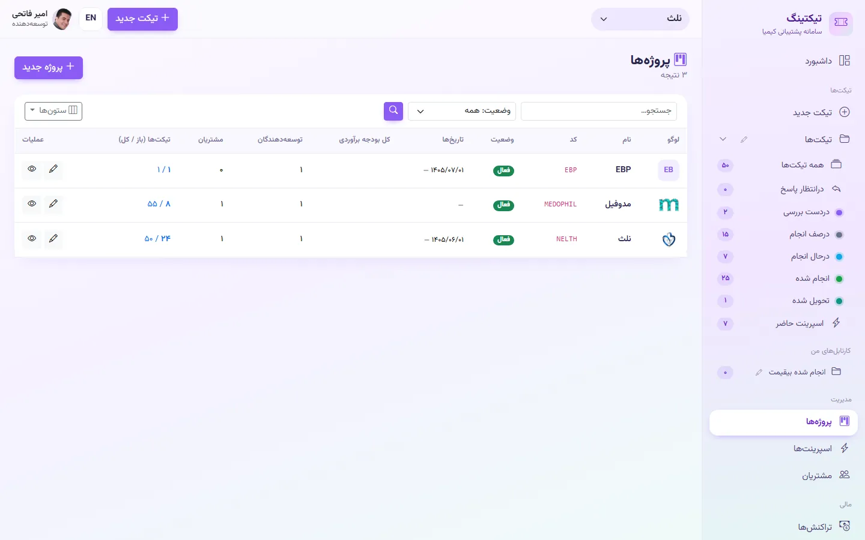View the EBP project via eye icon
The image size is (865, 540).
[x=32, y=170]
